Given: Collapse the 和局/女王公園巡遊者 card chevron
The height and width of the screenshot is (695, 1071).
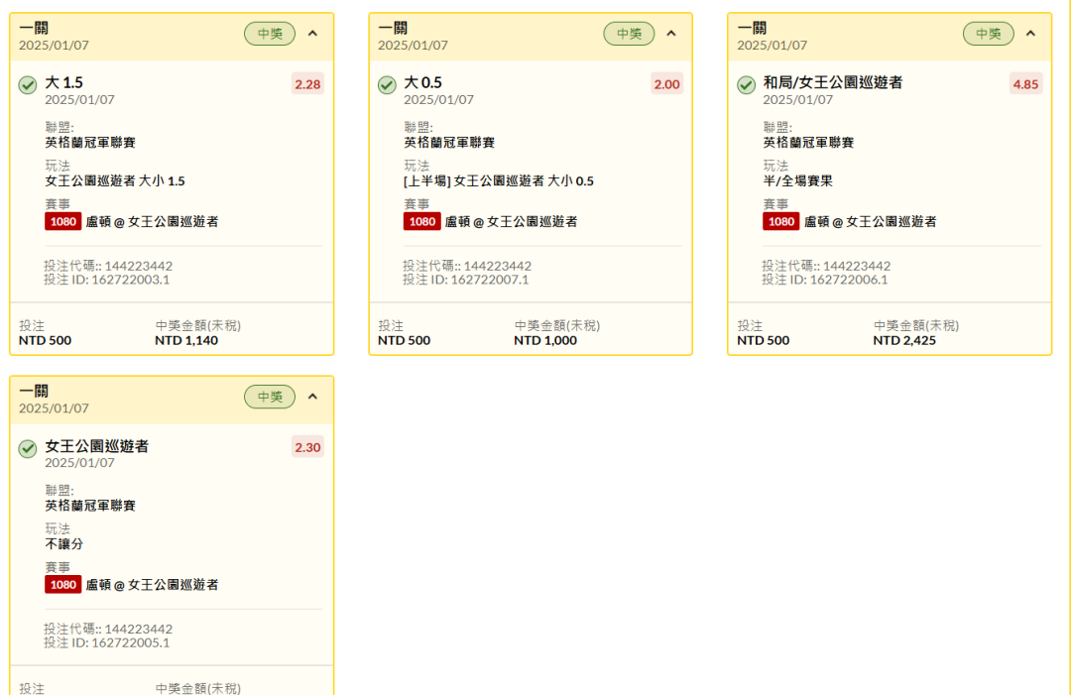Looking at the screenshot, I should pos(1030,34).
